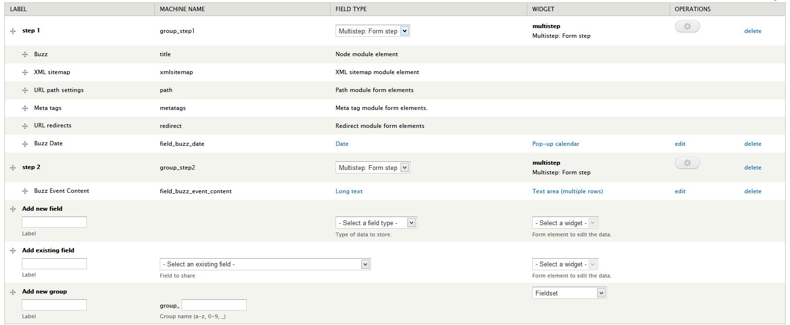Click the drag handle of step 2 row
The image size is (790, 325).
click(x=13, y=168)
